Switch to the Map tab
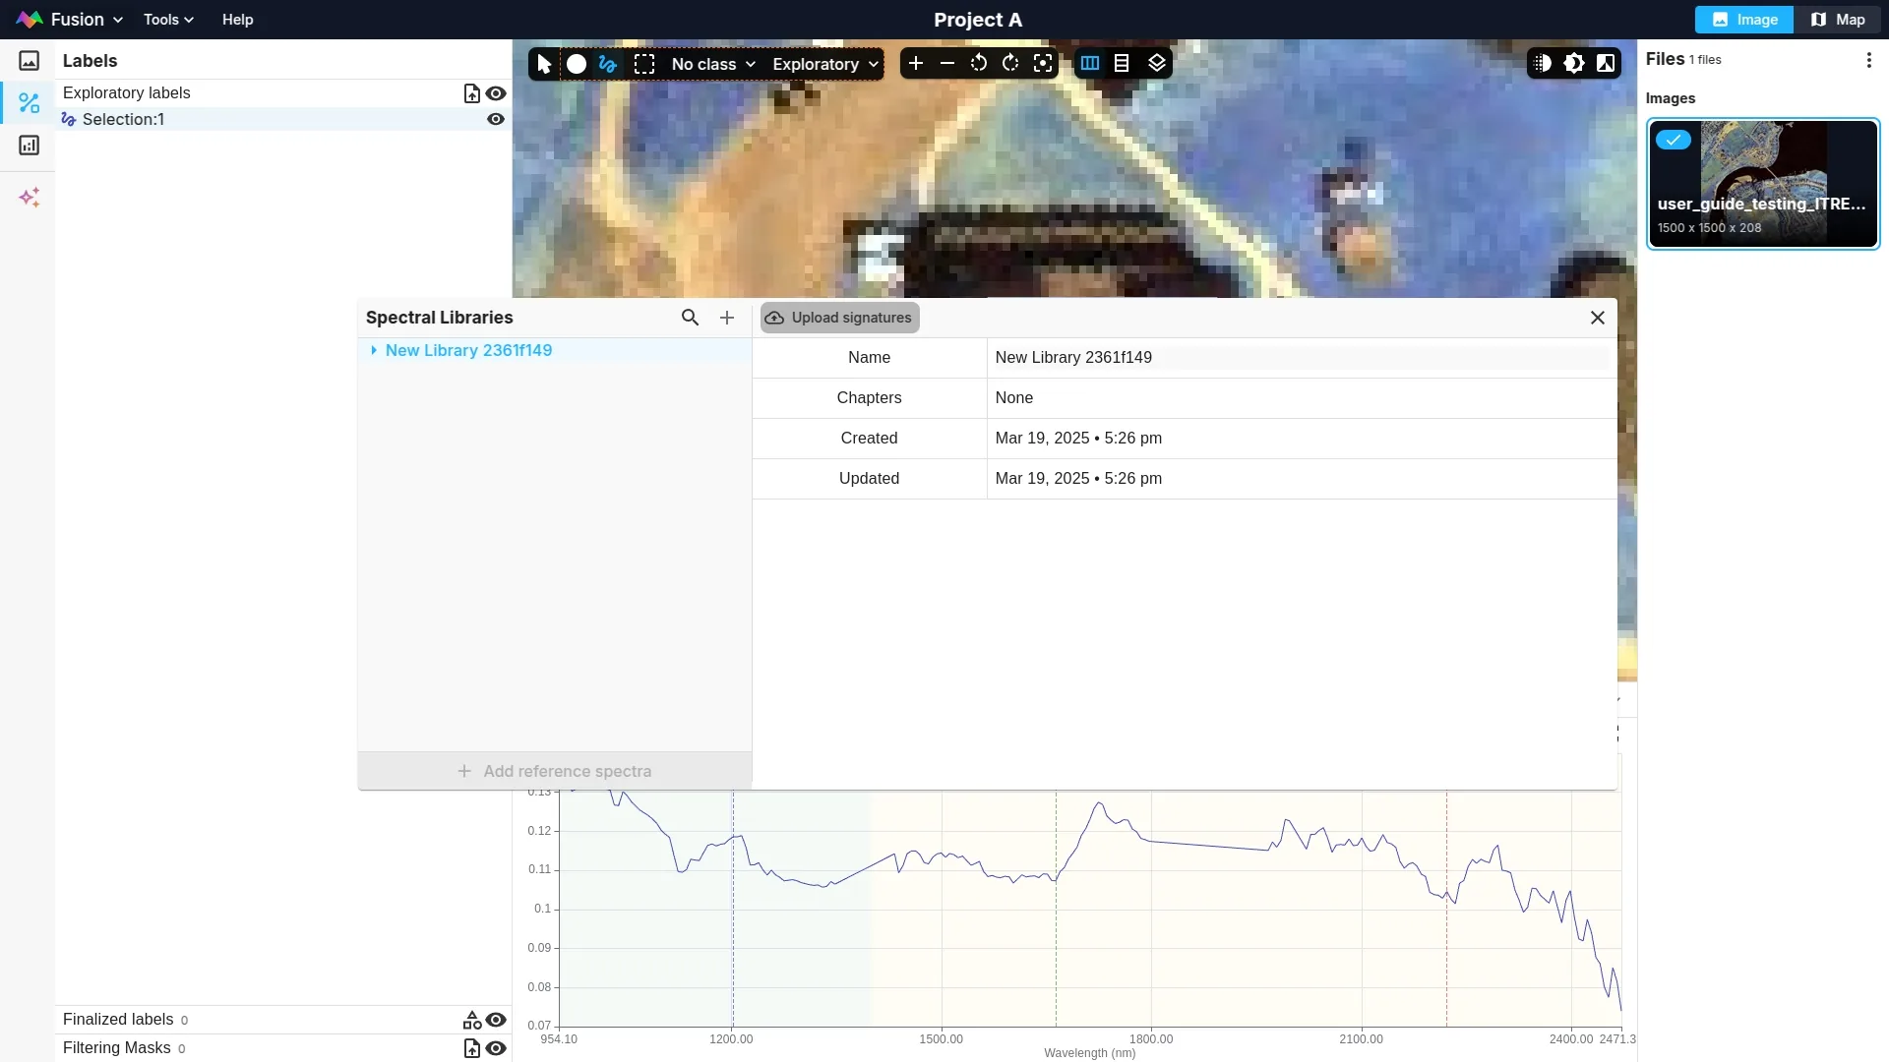The image size is (1889, 1062). [x=1838, y=20]
